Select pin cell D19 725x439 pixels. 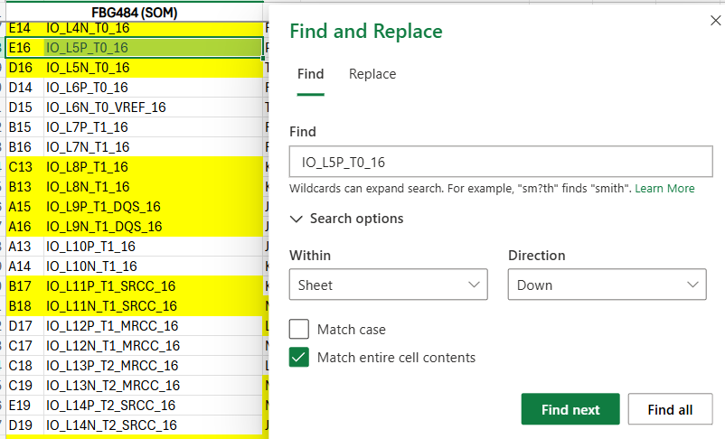pyautogui.click(x=24, y=425)
